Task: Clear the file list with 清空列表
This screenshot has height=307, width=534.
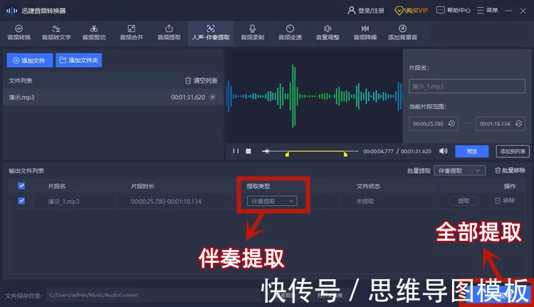Action: click(201, 80)
